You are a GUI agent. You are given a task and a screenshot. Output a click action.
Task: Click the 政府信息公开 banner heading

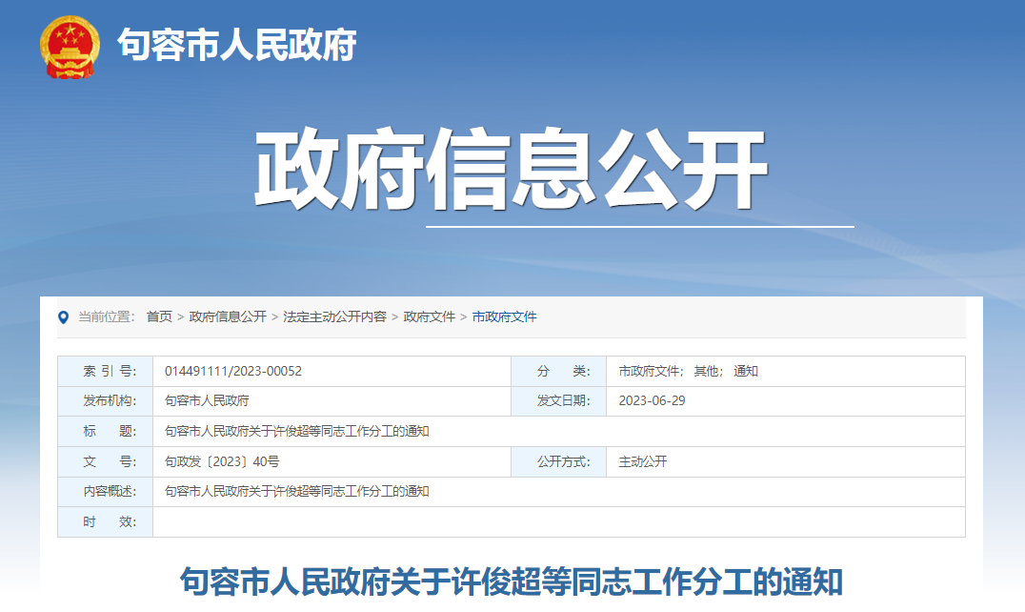point(511,170)
